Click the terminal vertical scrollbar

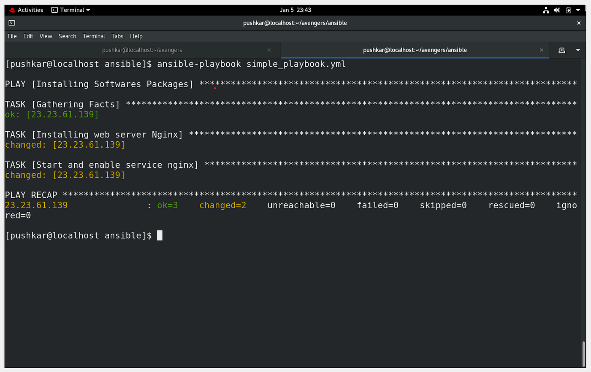coord(584,353)
